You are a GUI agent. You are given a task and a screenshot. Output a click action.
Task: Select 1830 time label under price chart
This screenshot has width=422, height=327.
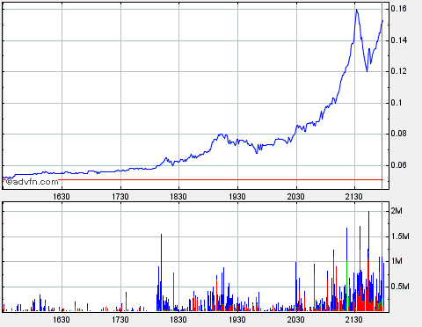pos(178,197)
